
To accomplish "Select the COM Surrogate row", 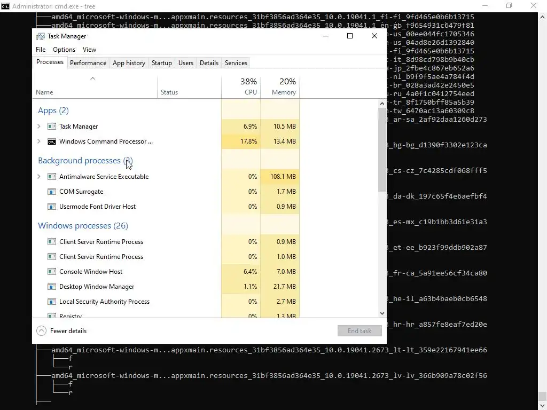I will 166,192.
